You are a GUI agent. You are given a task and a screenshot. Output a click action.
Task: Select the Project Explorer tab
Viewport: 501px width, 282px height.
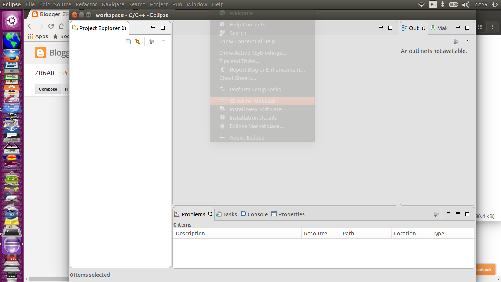click(x=99, y=28)
